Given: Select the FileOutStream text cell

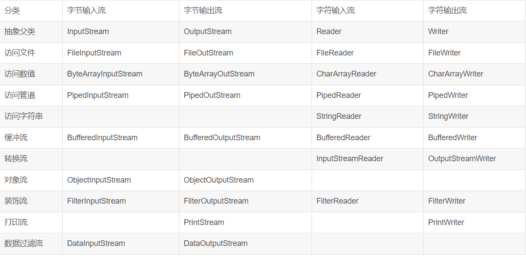Looking at the screenshot, I should pyautogui.click(x=245, y=53).
